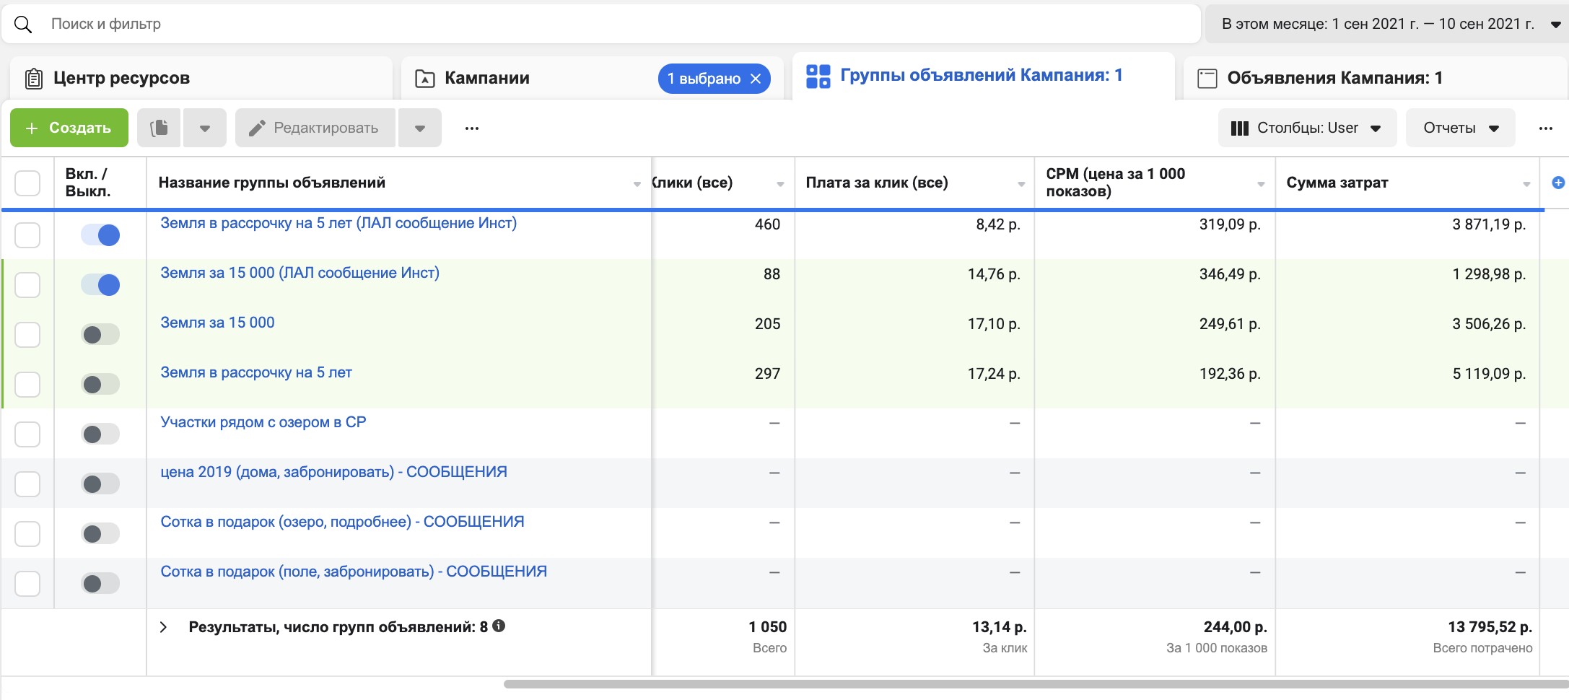Tick checkbox for 'Участки рядом с озером в СР'
1569x700 pixels.
click(x=27, y=434)
